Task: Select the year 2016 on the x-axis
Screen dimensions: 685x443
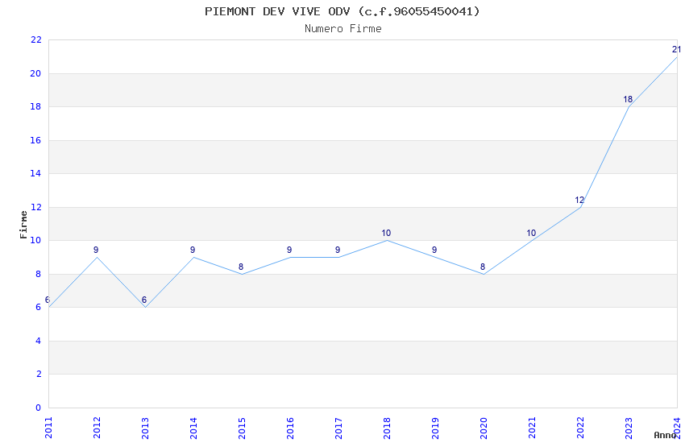Action: click(x=290, y=428)
